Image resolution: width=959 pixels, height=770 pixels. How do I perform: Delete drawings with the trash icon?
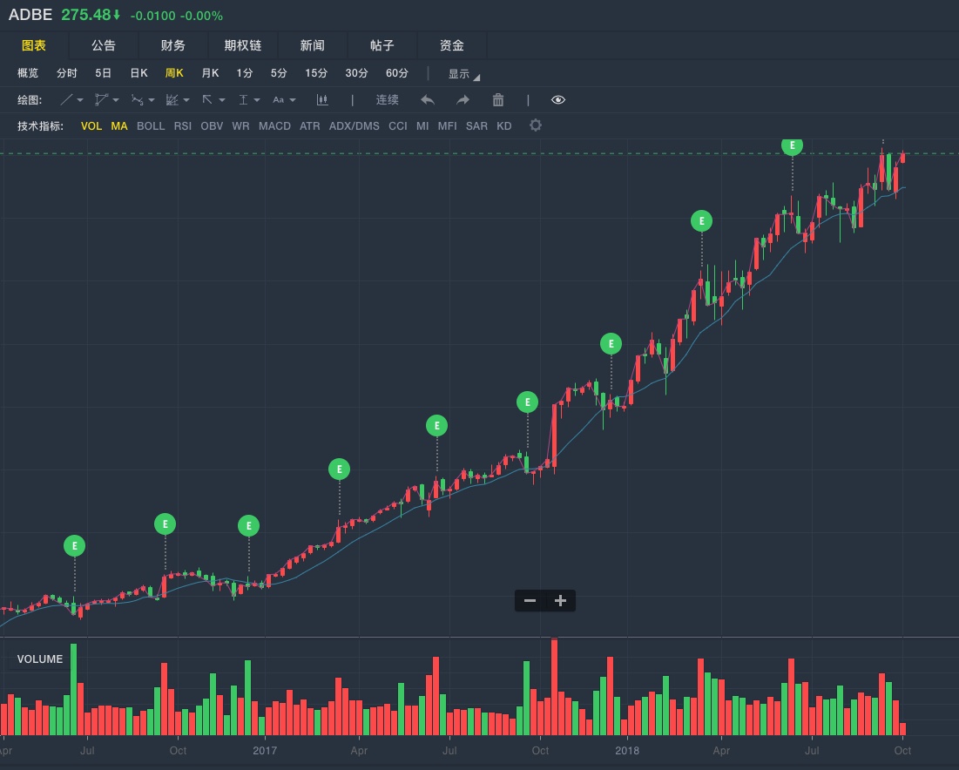pyautogui.click(x=498, y=100)
